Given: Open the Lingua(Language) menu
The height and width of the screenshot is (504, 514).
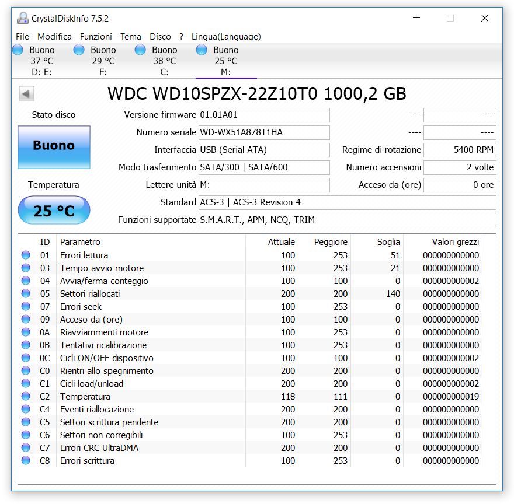Looking at the screenshot, I should click(x=226, y=37).
